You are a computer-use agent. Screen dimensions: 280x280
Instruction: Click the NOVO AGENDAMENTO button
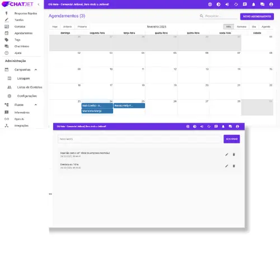(x=257, y=16)
